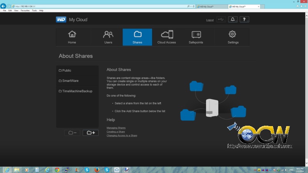Viewport: 308px width, 173px height.
Task: Open the alerts bell icon
Action: click(x=233, y=20)
